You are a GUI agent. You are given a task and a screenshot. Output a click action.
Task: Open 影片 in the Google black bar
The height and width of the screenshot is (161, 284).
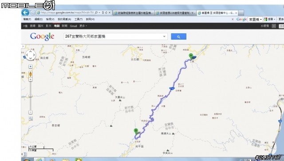tap(48, 26)
